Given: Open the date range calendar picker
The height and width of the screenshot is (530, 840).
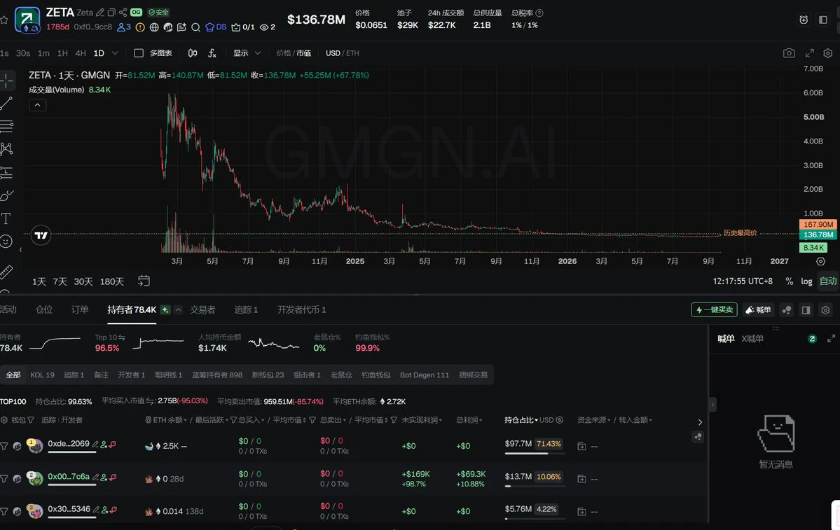Looking at the screenshot, I should pos(144,281).
